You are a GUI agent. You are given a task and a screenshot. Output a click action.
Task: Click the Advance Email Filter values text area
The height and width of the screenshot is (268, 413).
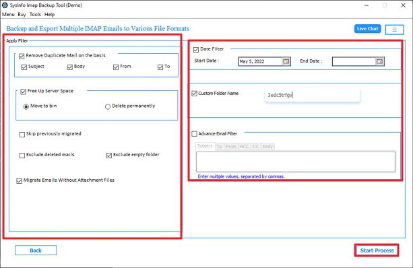click(296, 162)
